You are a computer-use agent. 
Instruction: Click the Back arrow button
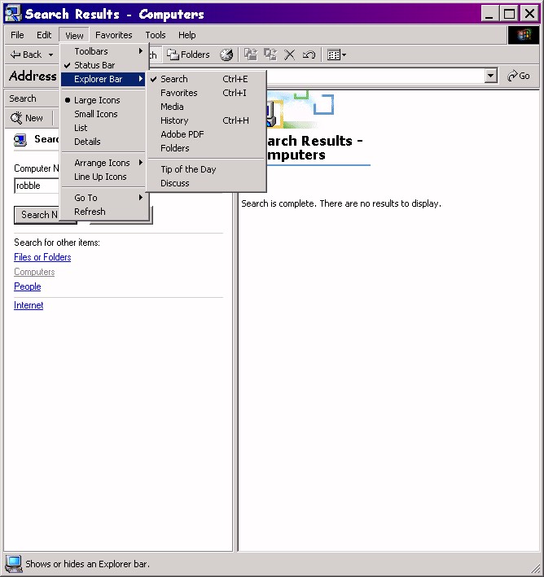26,55
